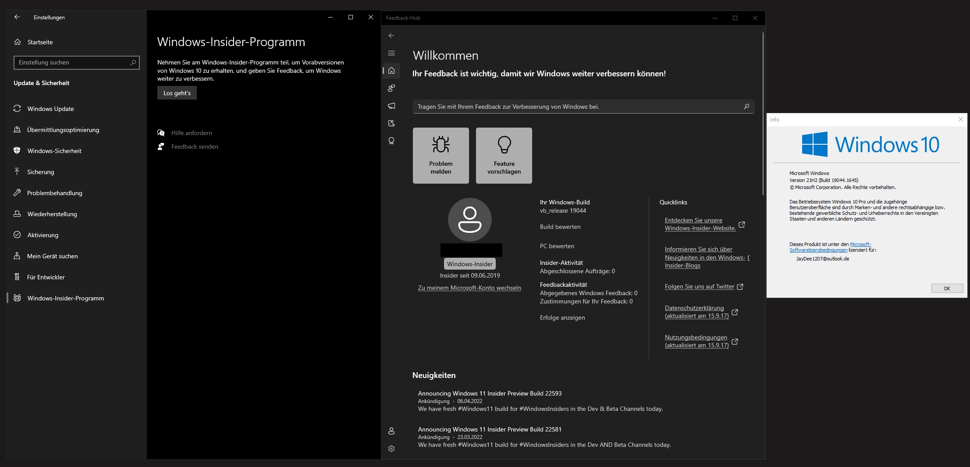This screenshot has height=467, width=970.
Task: Open Für Entwickler page
Action: point(46,277)
